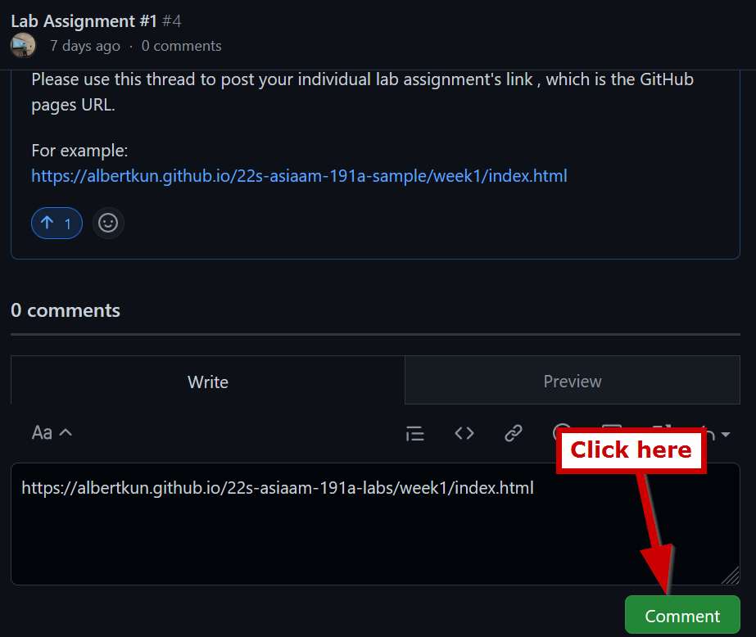Open the emoji reaction picker
This screenshot has width=756, height=637.
click(108, 223)
